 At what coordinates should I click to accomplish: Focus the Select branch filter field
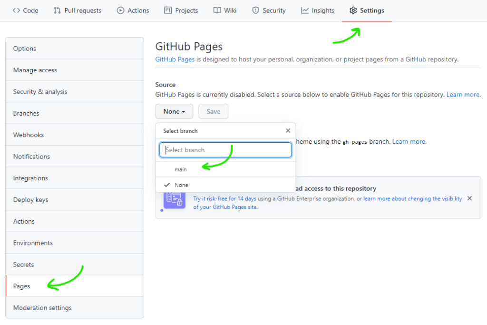[x=225, y=150]
